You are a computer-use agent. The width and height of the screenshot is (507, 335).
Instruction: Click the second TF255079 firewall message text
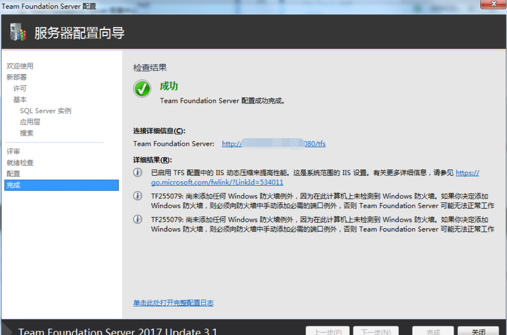click(x=322, y=224)
